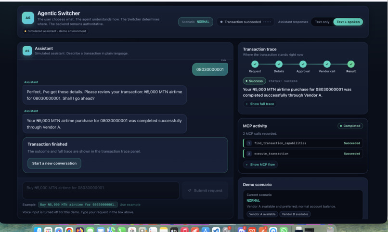This screenshot has height=232, width=388.
Task: Click the Assistant panel AS avatar
Action: [27, 51]
